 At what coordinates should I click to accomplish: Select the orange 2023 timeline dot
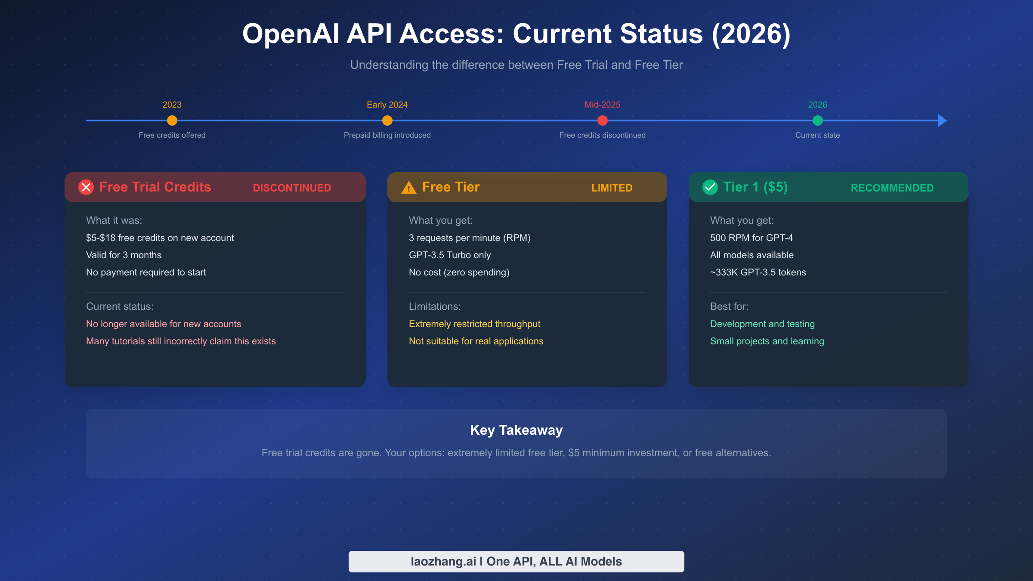point(172,121)
